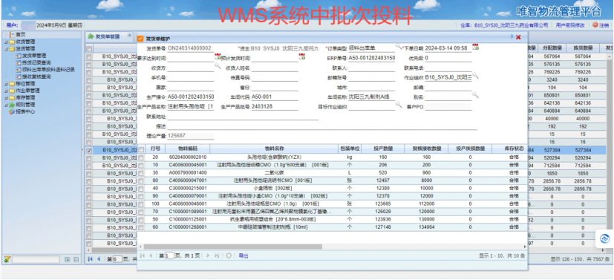This screenshot has width=614, height=280.
Task: Click the filter funnel icon under the tree
Action: [x=7, y=260]
